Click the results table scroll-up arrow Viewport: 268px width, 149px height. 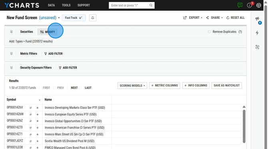tap(244, 107)
